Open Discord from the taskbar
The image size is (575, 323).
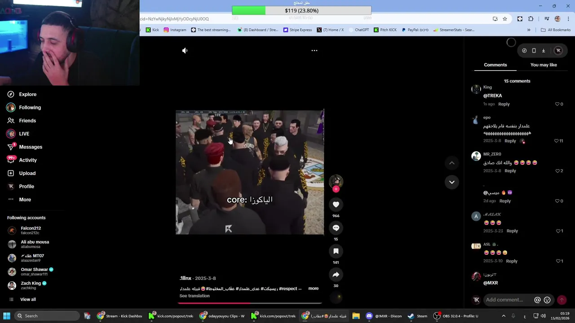(385, 316)
